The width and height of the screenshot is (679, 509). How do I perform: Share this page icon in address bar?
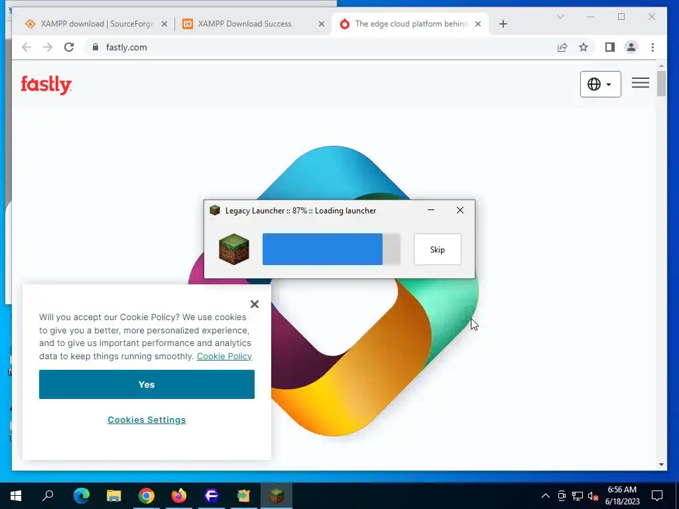point(562,47)
